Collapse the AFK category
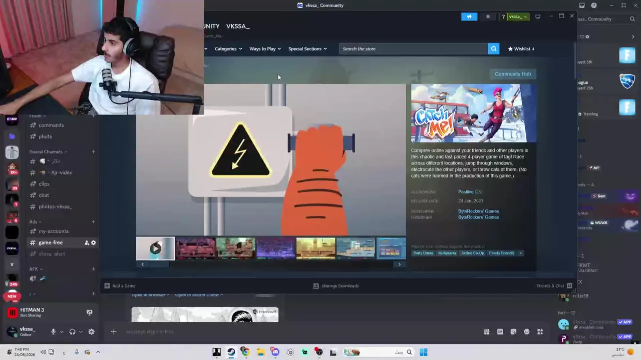Screen dimensions: 641x360 [35, 269]
